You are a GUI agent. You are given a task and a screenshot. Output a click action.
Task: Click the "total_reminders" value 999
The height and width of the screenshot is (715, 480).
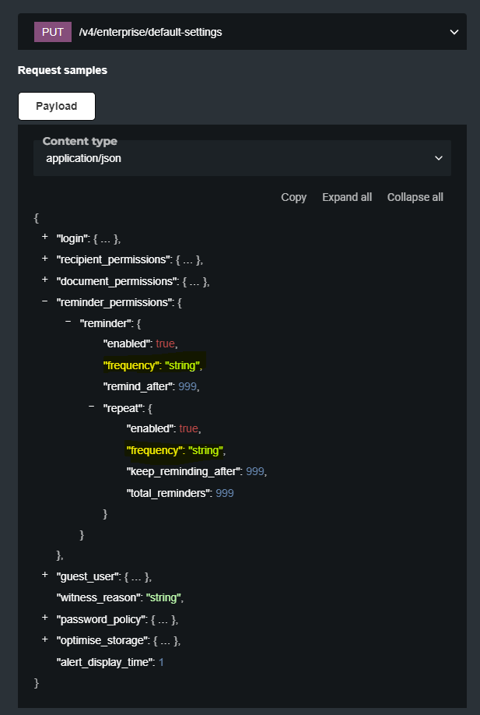[x=224, y=493]
